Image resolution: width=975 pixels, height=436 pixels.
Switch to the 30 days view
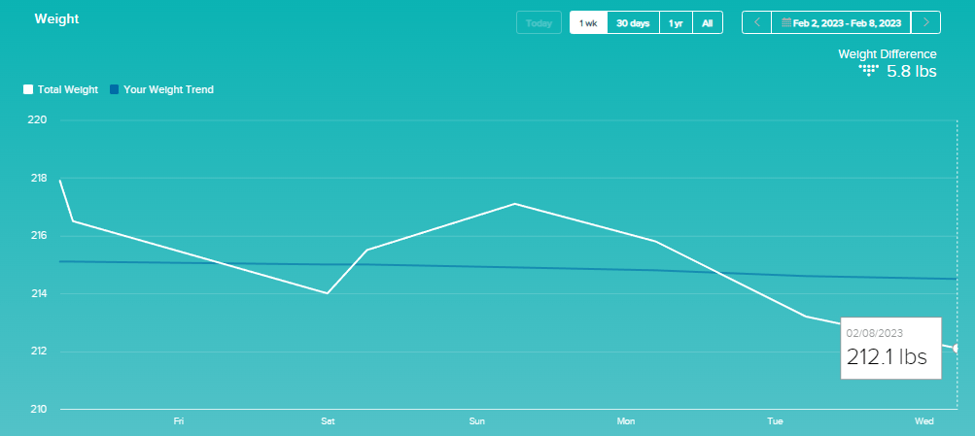point(633,22)
